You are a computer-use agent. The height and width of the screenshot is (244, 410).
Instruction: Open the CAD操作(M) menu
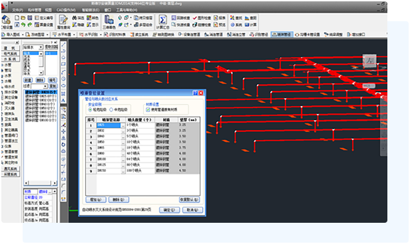point(66,10)
